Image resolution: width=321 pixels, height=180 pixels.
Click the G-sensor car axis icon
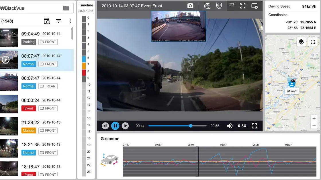coord(109,160)
